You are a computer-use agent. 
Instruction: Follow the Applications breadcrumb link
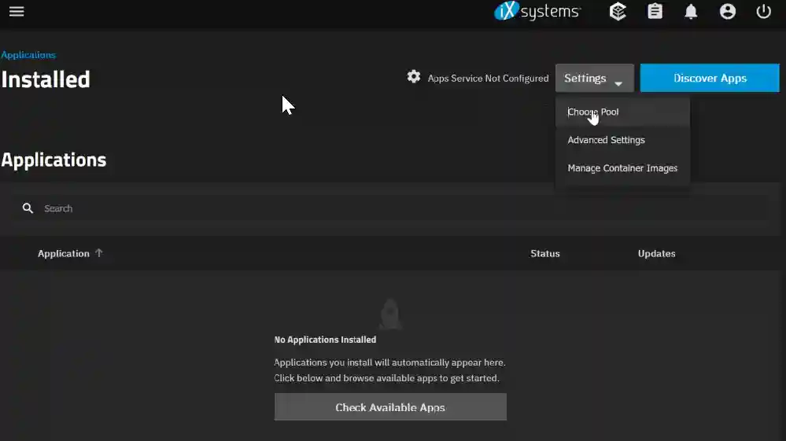click(28, 54)
